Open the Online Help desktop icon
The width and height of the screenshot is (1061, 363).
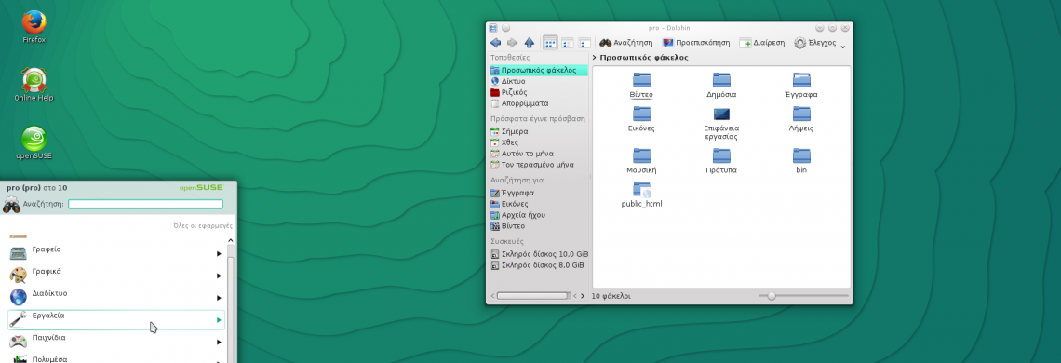point(34,84)
